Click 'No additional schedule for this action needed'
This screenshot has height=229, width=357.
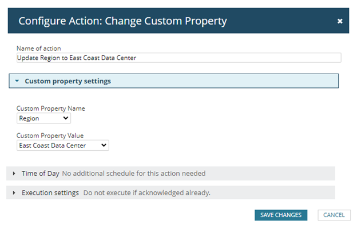click(x=133, y=174)
